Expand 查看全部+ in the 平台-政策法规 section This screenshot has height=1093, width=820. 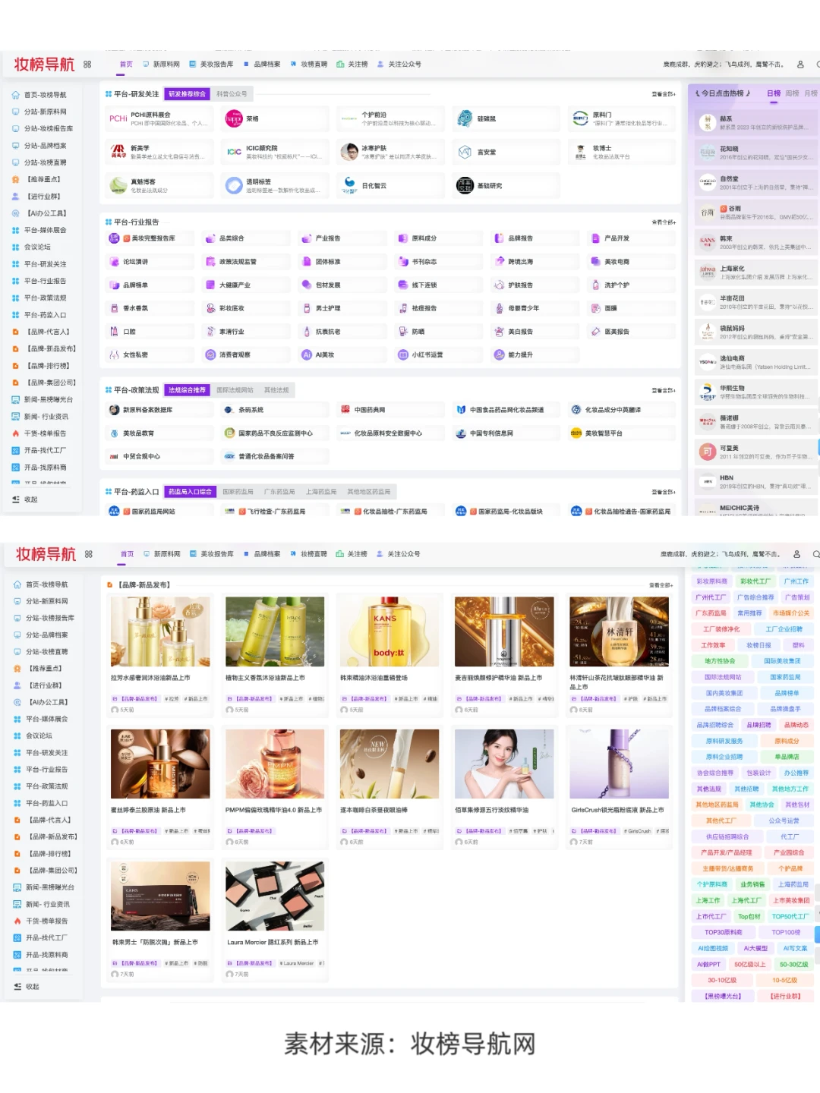[663, 390]
